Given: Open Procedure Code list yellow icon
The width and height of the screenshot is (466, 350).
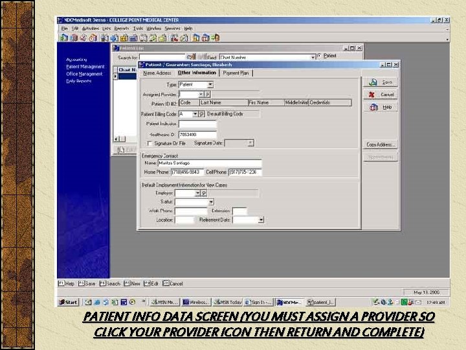Looking at the screenshot, I should tap(124, 38).
